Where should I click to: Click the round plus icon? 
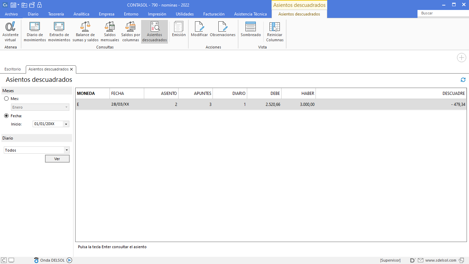click(461, 58)
